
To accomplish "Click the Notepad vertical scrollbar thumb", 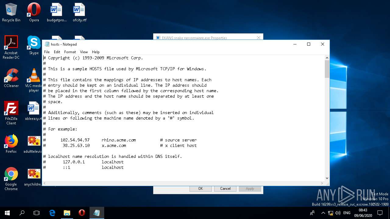I will pos(327,69).
